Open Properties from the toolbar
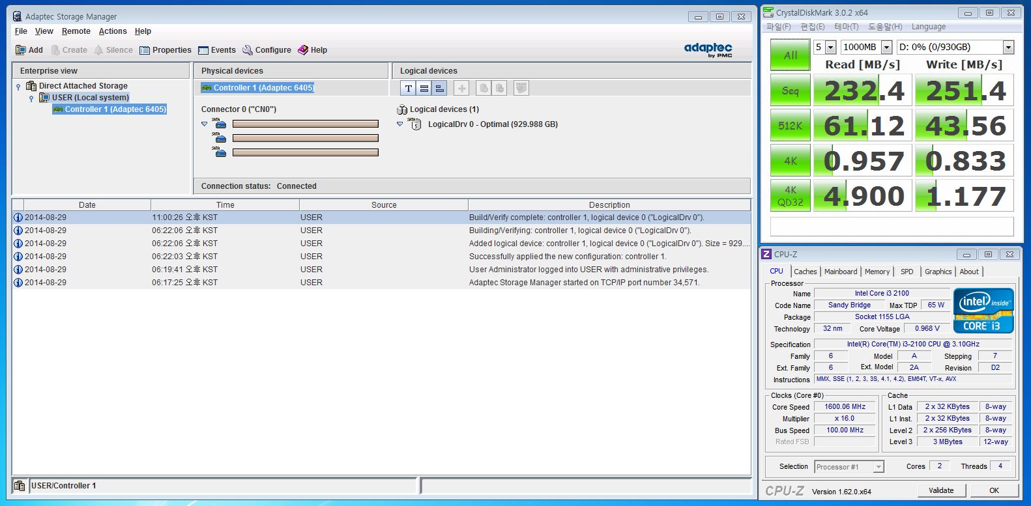The image size is (1031, 506). click(x=166, y=50)
